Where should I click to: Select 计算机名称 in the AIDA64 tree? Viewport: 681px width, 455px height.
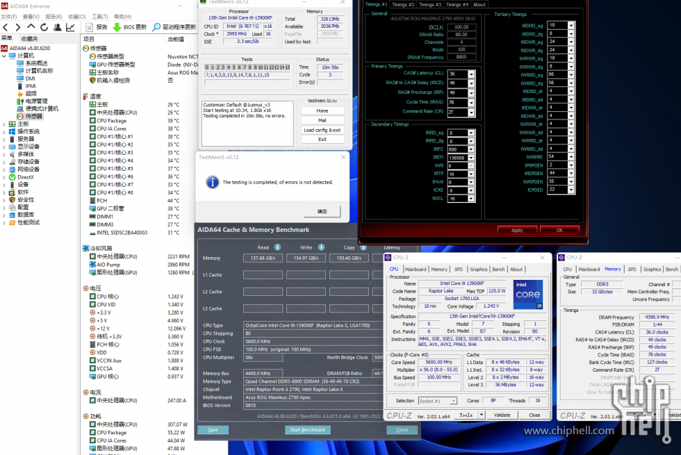tap(35, 71)
